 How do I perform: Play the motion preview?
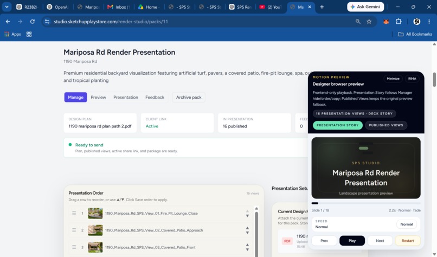pyautogui.click(x=352, y=241)
